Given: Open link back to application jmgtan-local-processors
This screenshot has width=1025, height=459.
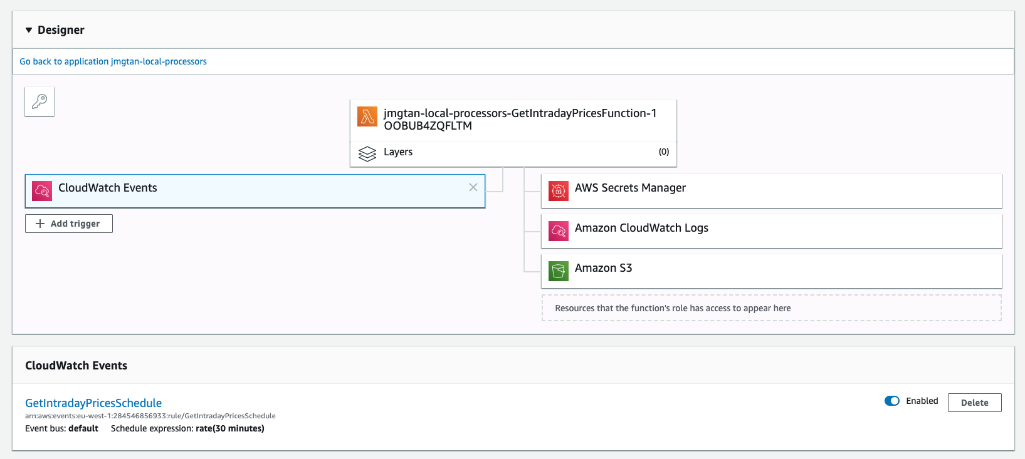Looking at the screenshot, I should [113, 61].
